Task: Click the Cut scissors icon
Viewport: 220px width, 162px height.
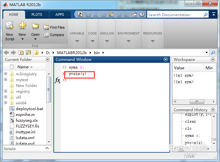Action: point(96,14)
